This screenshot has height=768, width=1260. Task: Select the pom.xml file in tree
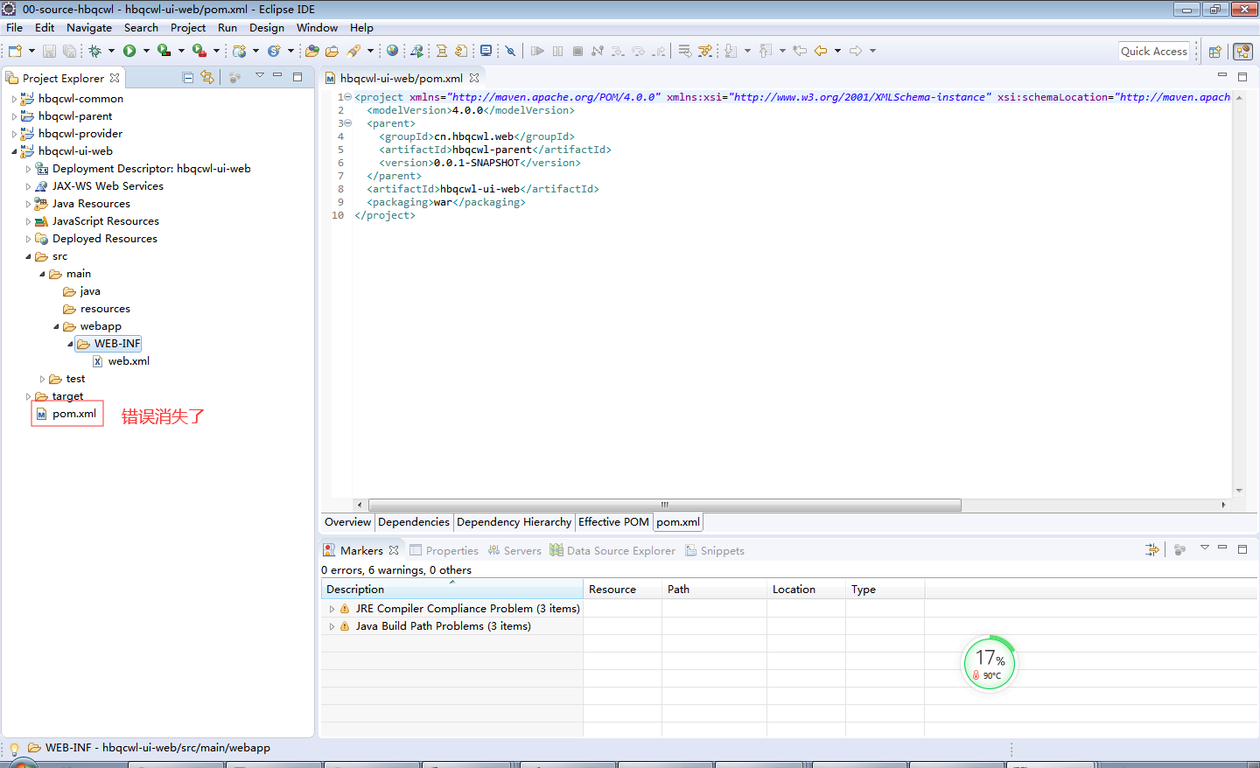coord(74,414)
